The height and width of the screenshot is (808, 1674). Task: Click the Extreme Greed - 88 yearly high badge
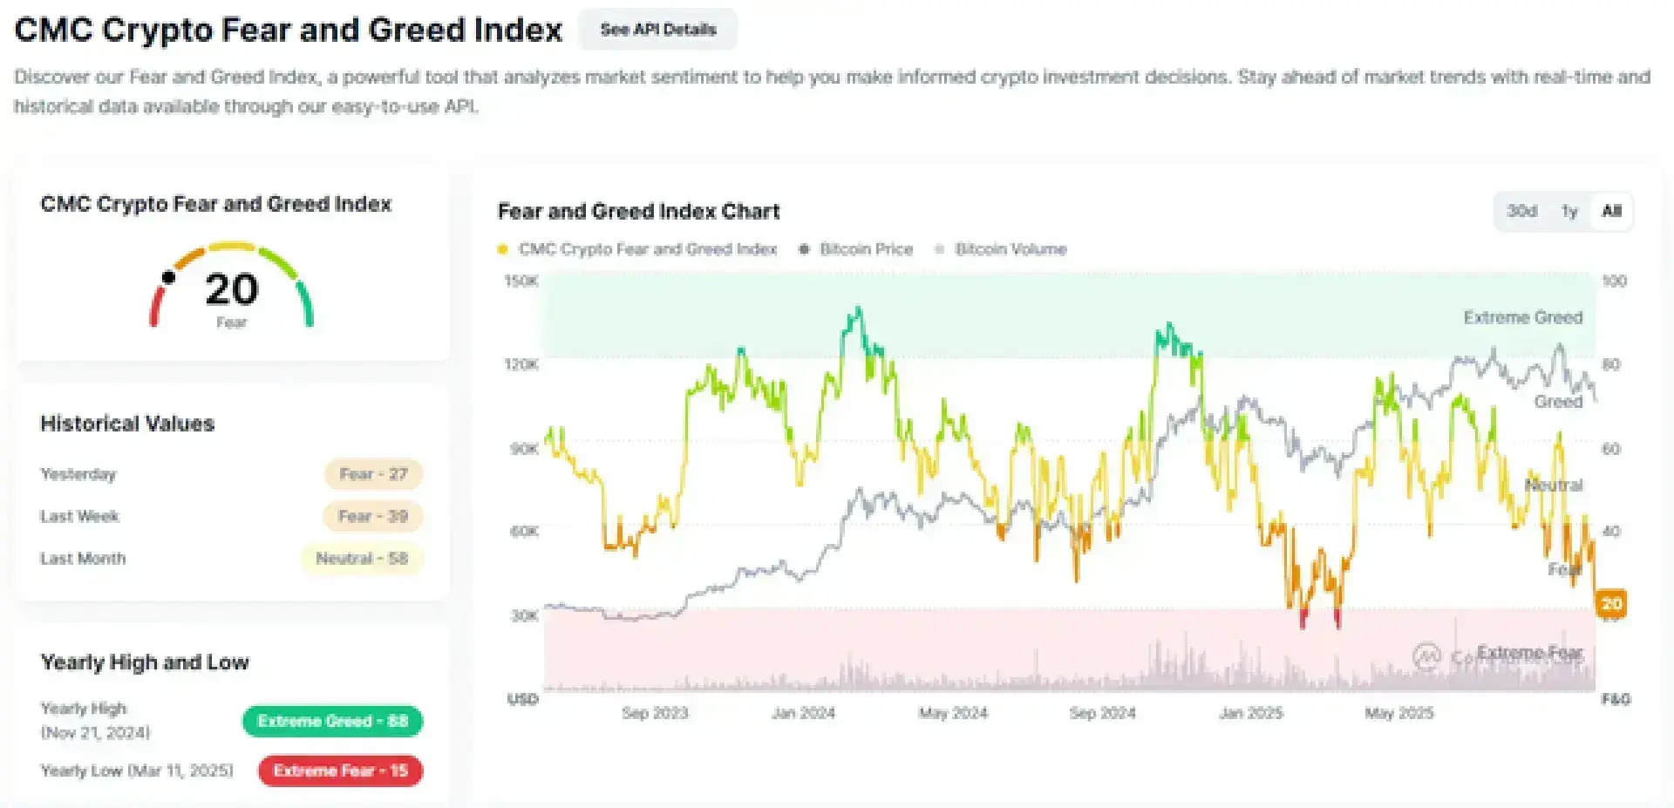click(332, 721)
